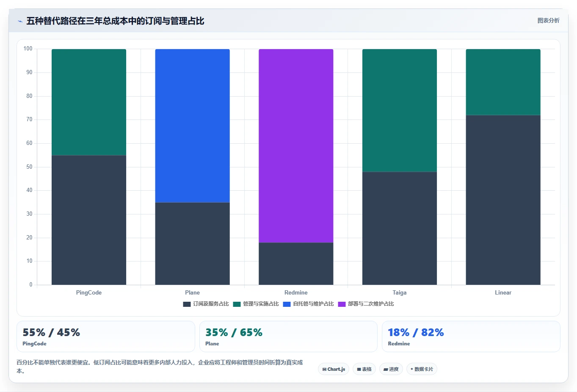Viewport: 577px width, 392px height.
Task: Click the 18% / 82% Redmine card
Action: coord(471,336)
